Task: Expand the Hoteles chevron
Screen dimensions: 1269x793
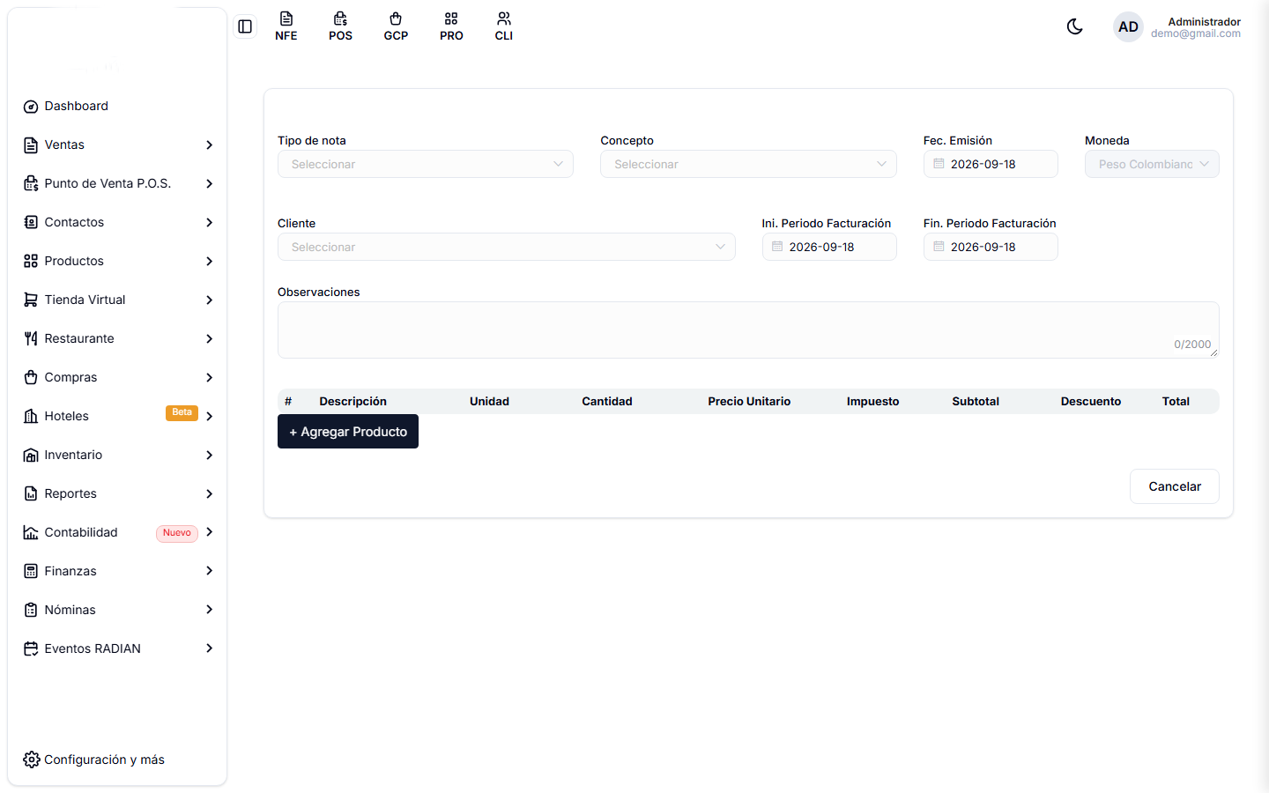Action: [x=209, y=416]
